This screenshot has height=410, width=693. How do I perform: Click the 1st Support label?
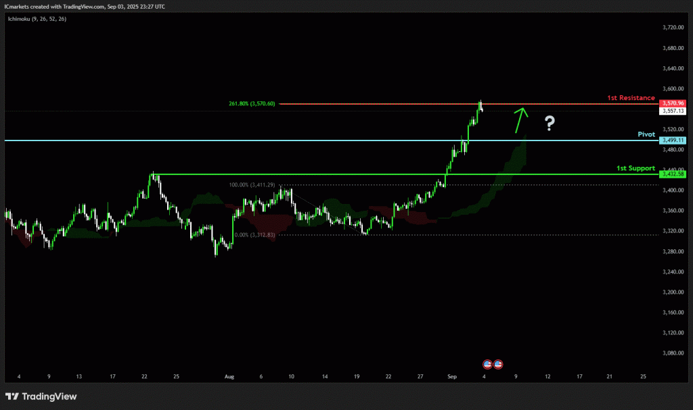[635, 168]
